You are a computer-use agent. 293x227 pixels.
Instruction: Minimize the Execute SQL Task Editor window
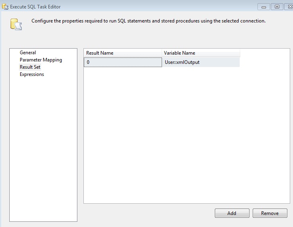[x=264, y=6]
